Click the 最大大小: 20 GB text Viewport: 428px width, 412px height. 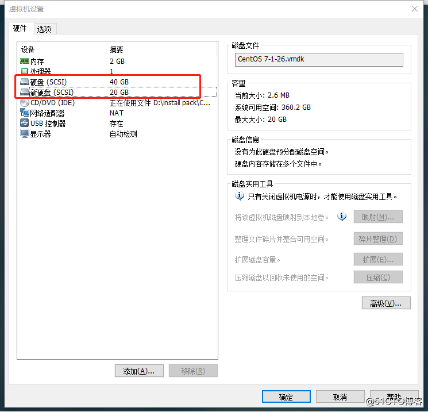tap(261, 120)
